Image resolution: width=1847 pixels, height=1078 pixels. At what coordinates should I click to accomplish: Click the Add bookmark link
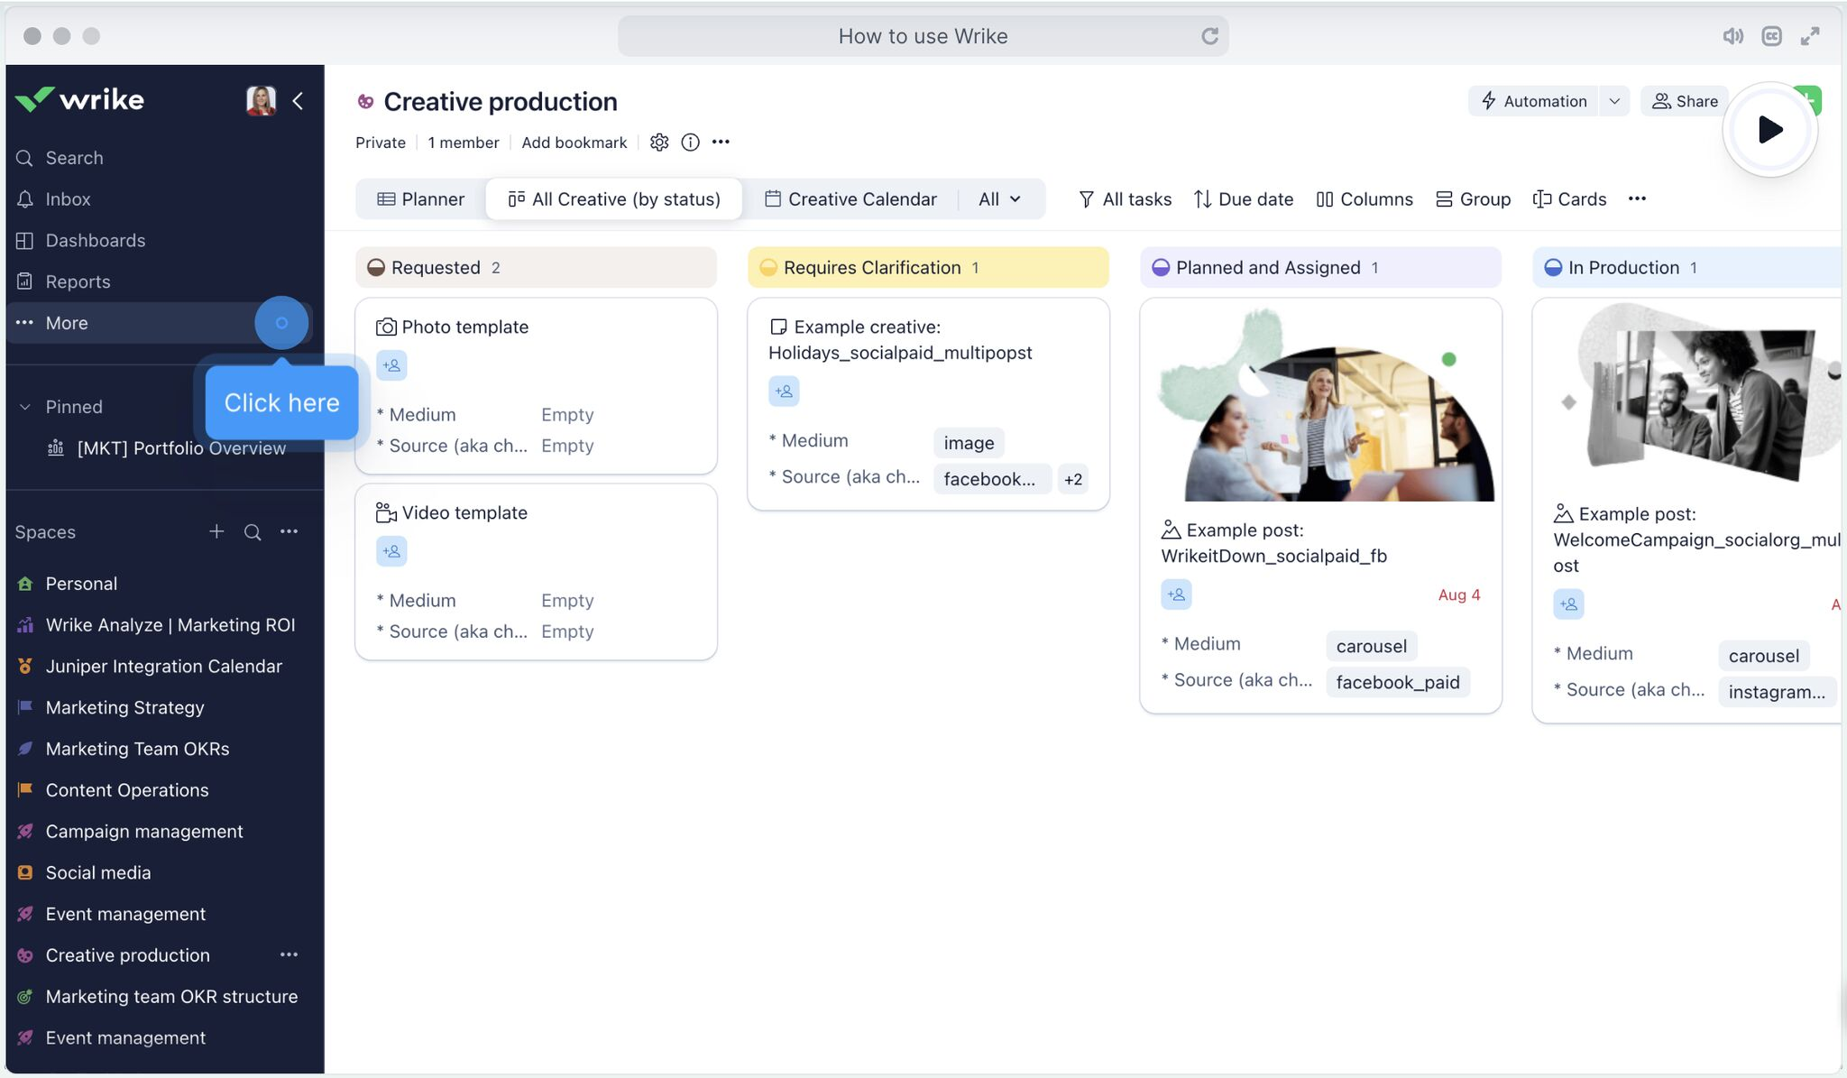tap(574, 143)
